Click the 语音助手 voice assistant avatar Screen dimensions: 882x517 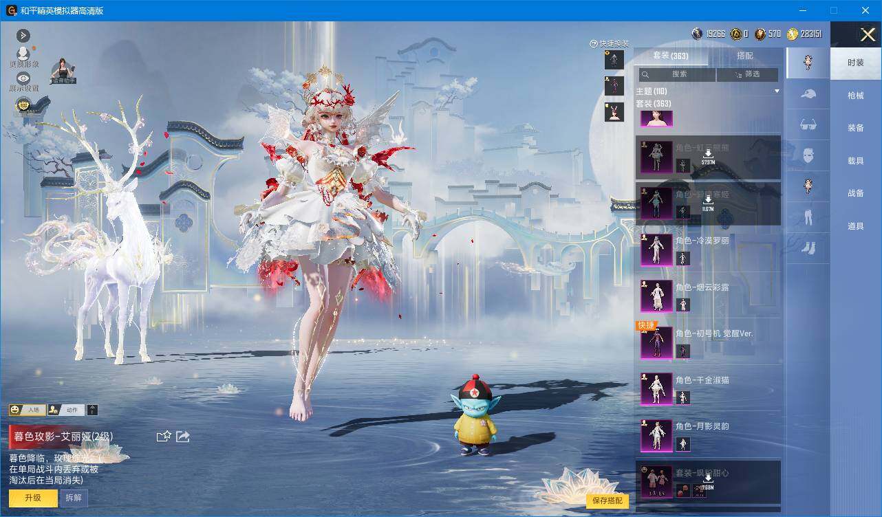(64, 71)
